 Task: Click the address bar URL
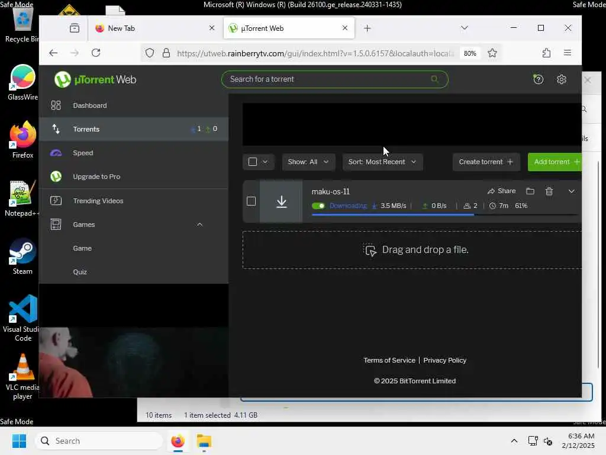coord(315,53)
